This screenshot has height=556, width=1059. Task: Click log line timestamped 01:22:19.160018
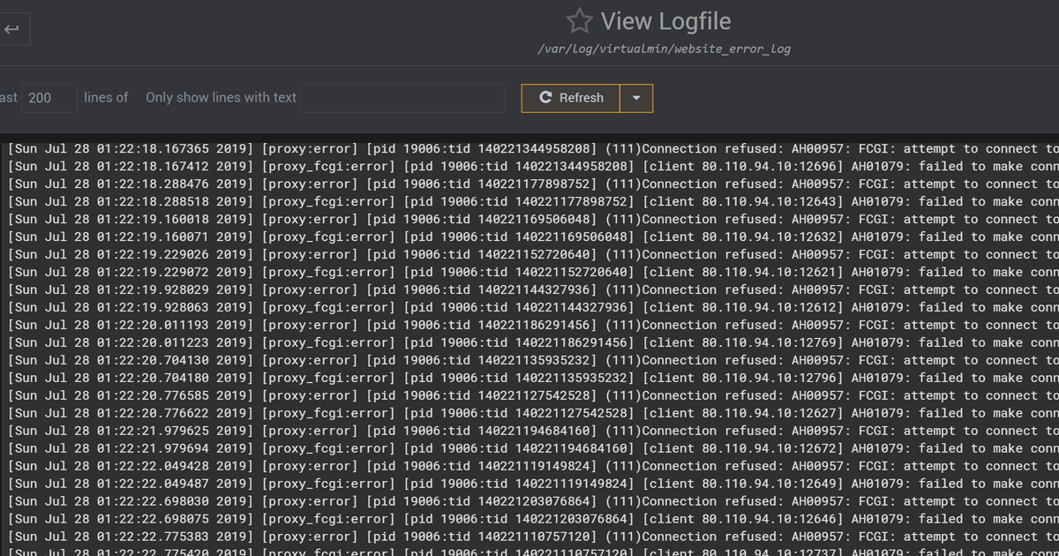[533, 219]
